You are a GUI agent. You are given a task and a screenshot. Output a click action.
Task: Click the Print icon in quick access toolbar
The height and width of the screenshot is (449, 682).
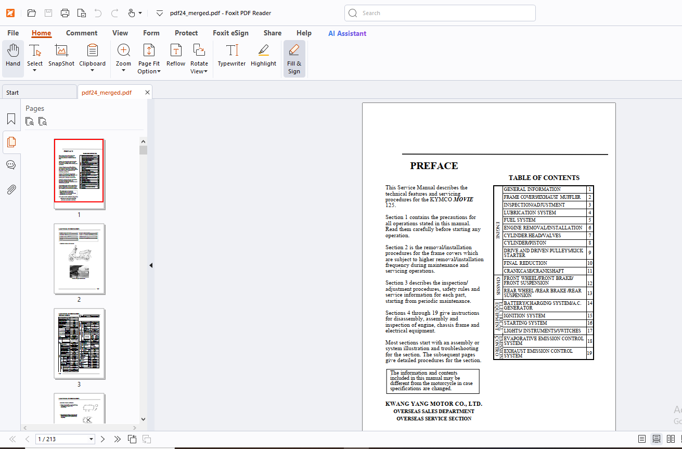[65, 13]
